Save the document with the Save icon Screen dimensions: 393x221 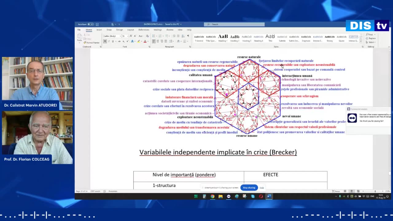pyautogui.click(x=97, y=24)
